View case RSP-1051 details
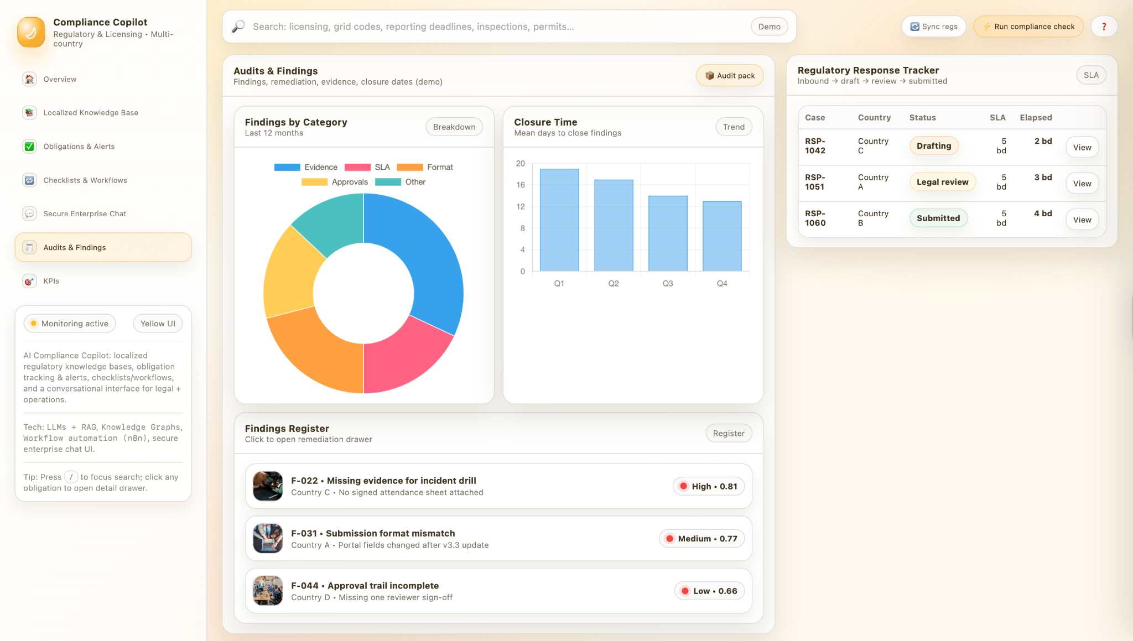 pos(1082,184)
